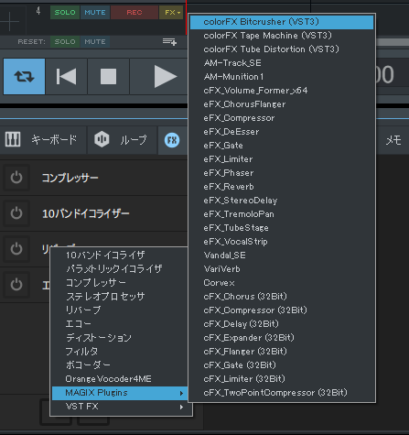Screen dimensions: 409x435
Task: Click the loop waveform hexagon icon
Action: pos(102,139)
